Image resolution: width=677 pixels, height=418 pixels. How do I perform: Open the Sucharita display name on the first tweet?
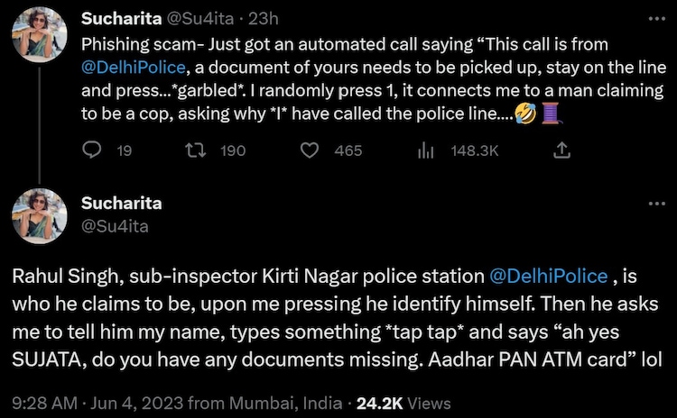click(119, 18)
